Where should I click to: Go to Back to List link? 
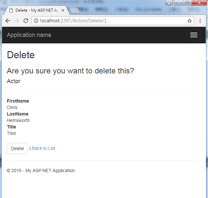click(x=44, y=148)
